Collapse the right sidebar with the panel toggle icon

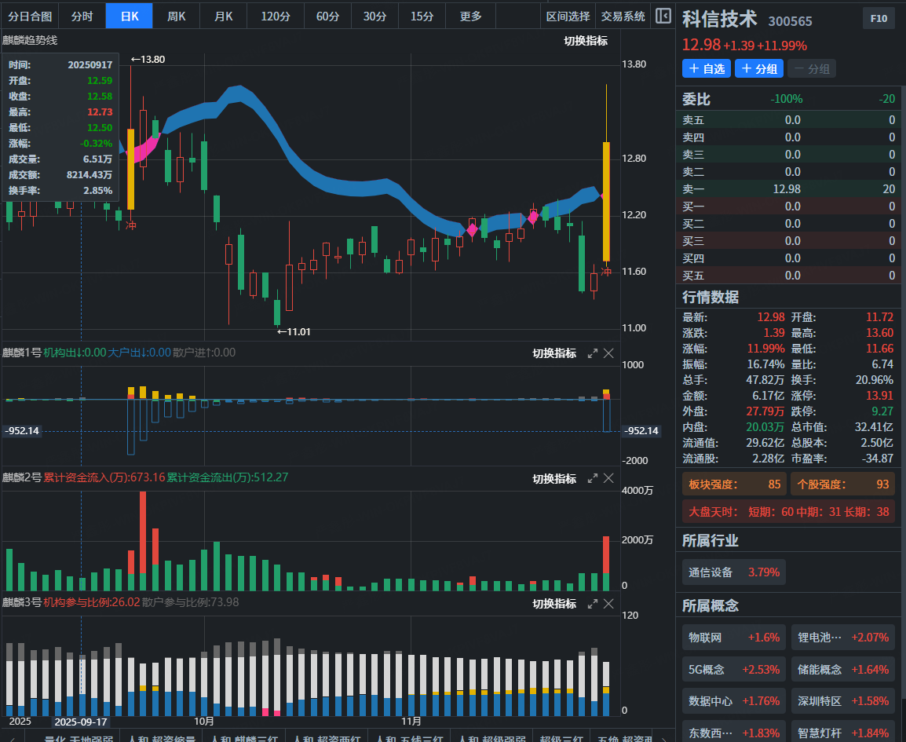663,16
